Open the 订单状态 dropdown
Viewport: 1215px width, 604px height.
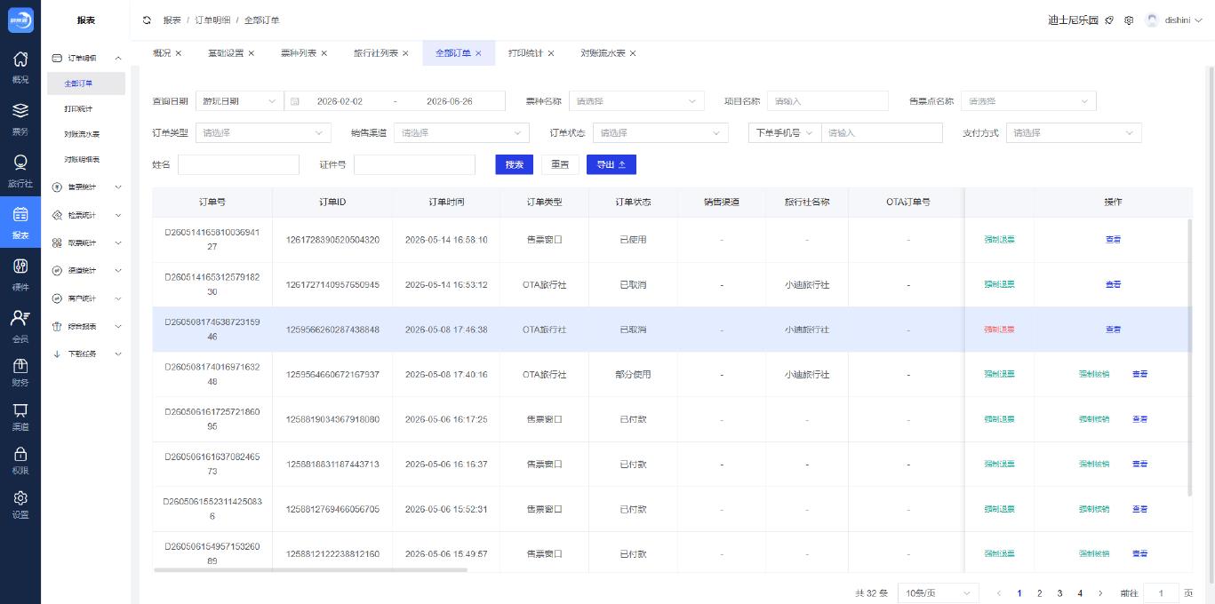tap(660, 133)
